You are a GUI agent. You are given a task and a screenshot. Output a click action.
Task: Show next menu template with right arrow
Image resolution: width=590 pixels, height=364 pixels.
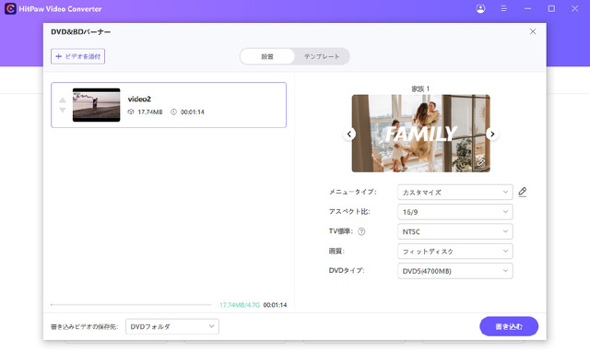[492, 134]
